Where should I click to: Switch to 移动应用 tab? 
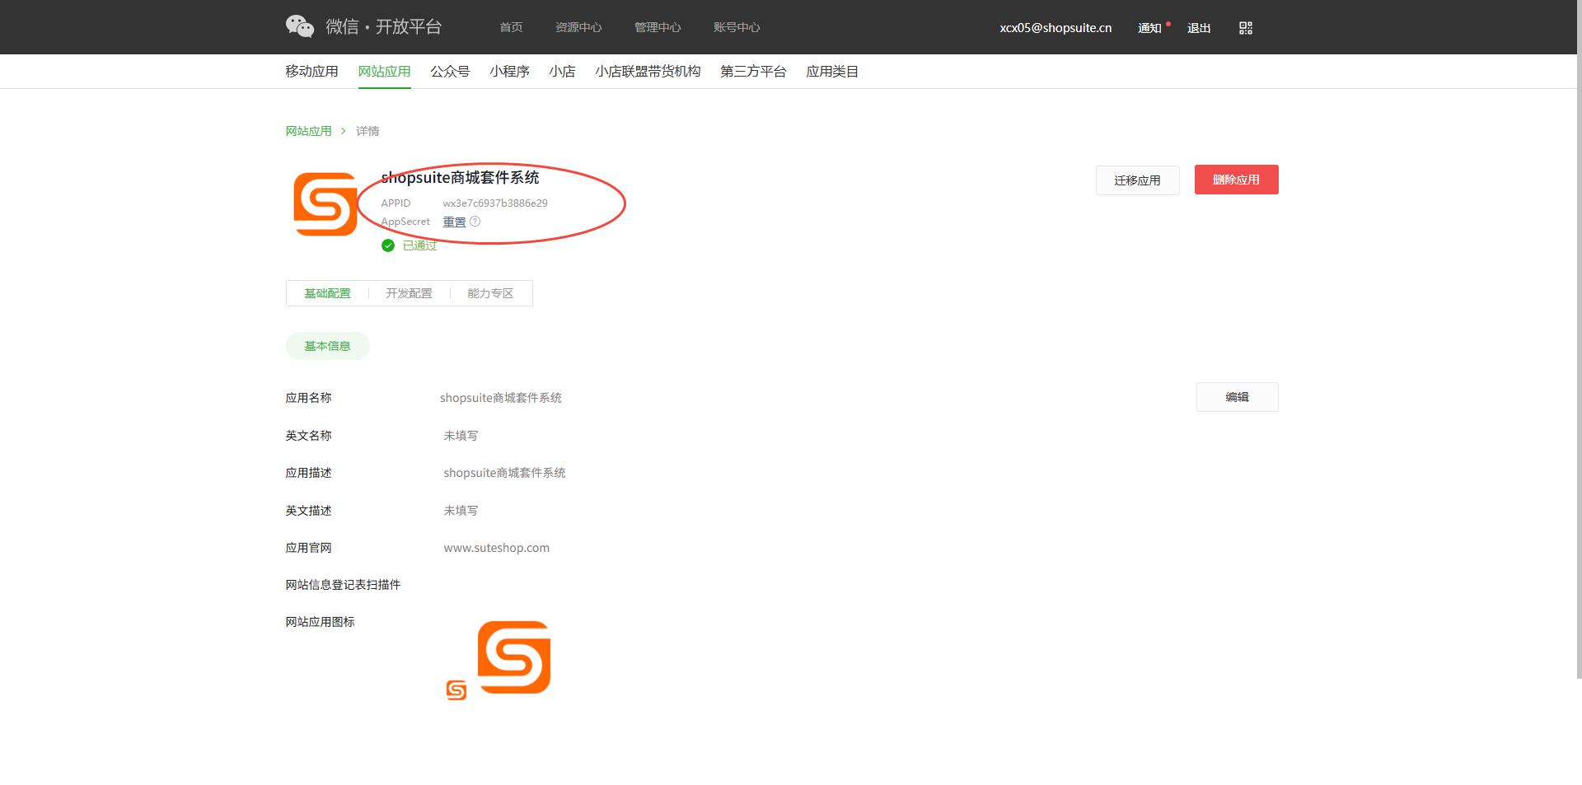coord(311,72)
